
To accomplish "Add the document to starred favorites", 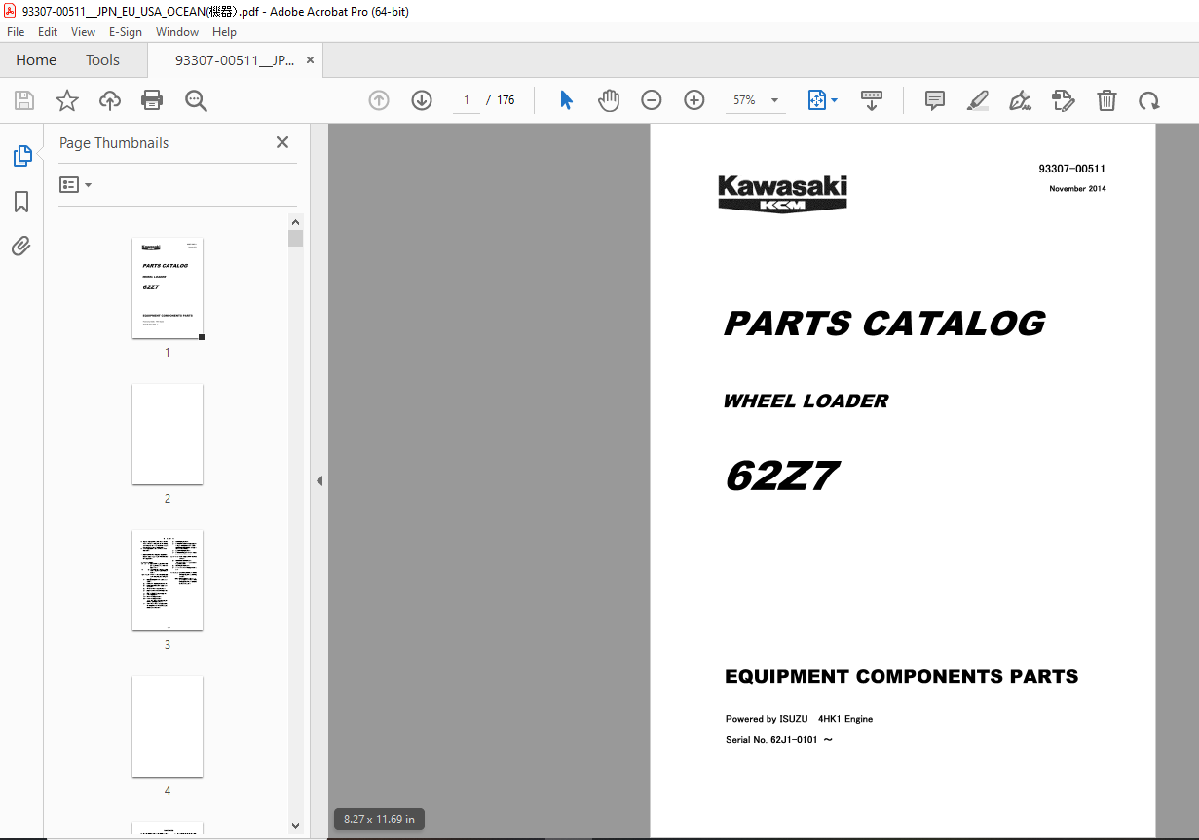I will coord(67,100).
